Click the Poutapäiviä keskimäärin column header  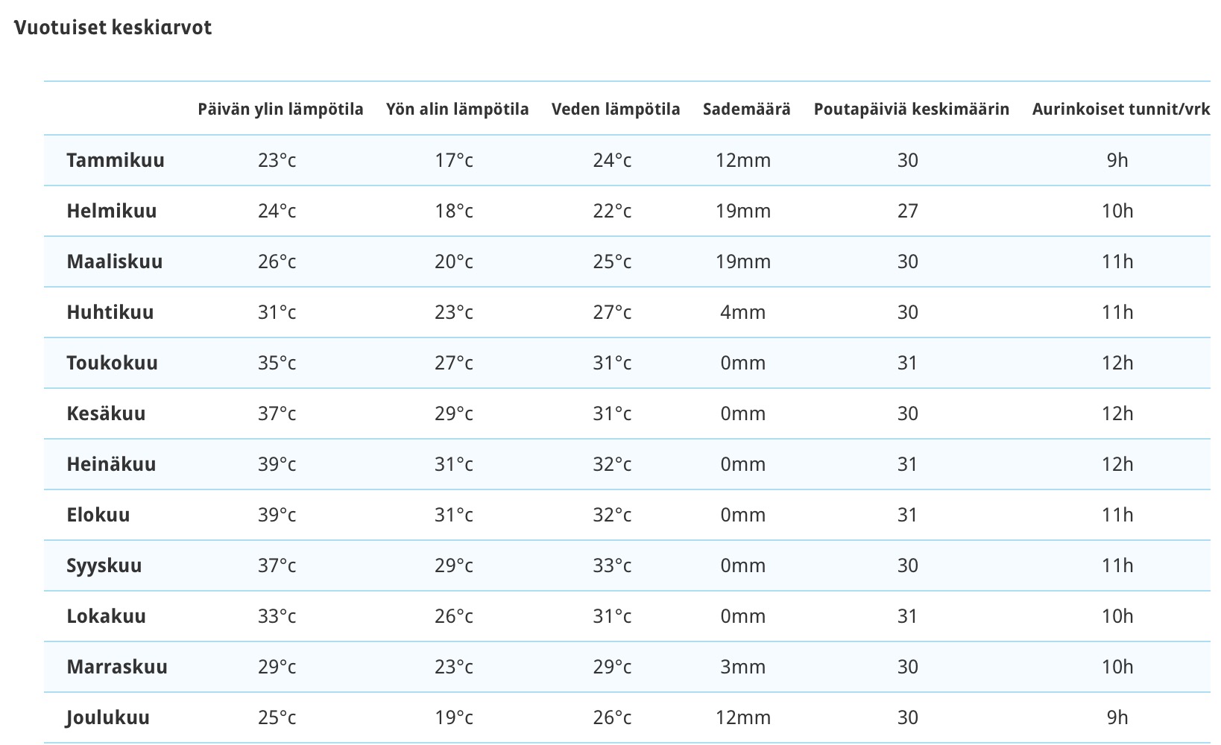pyautogui.click(x=911, y=110)
